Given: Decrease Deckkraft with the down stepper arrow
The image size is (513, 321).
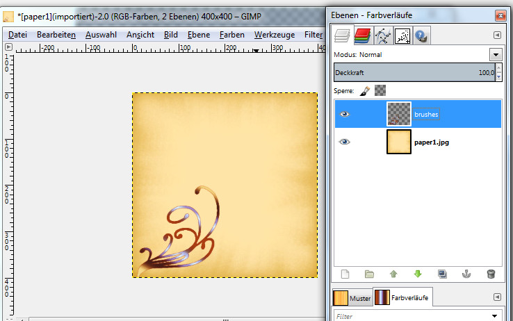Looking at the screenshot, I should (x=499, y=77).
